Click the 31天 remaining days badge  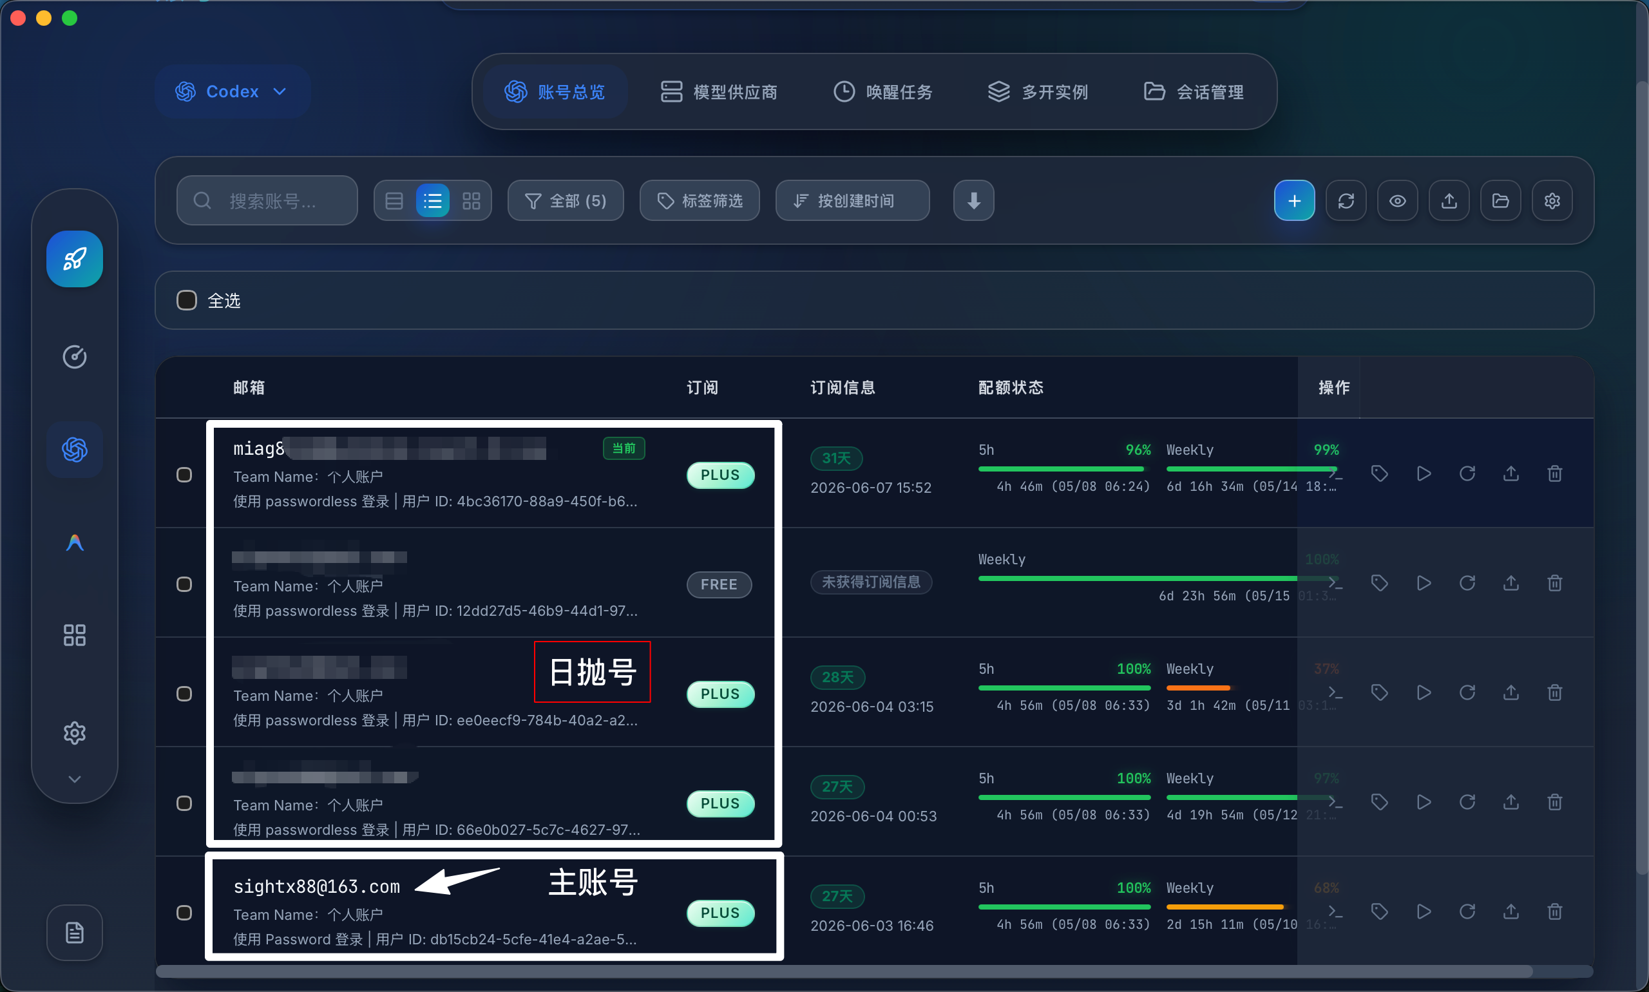(x=836, y=459)
